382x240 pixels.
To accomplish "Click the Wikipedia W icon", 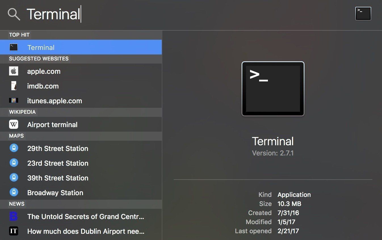I will (14, 124).
